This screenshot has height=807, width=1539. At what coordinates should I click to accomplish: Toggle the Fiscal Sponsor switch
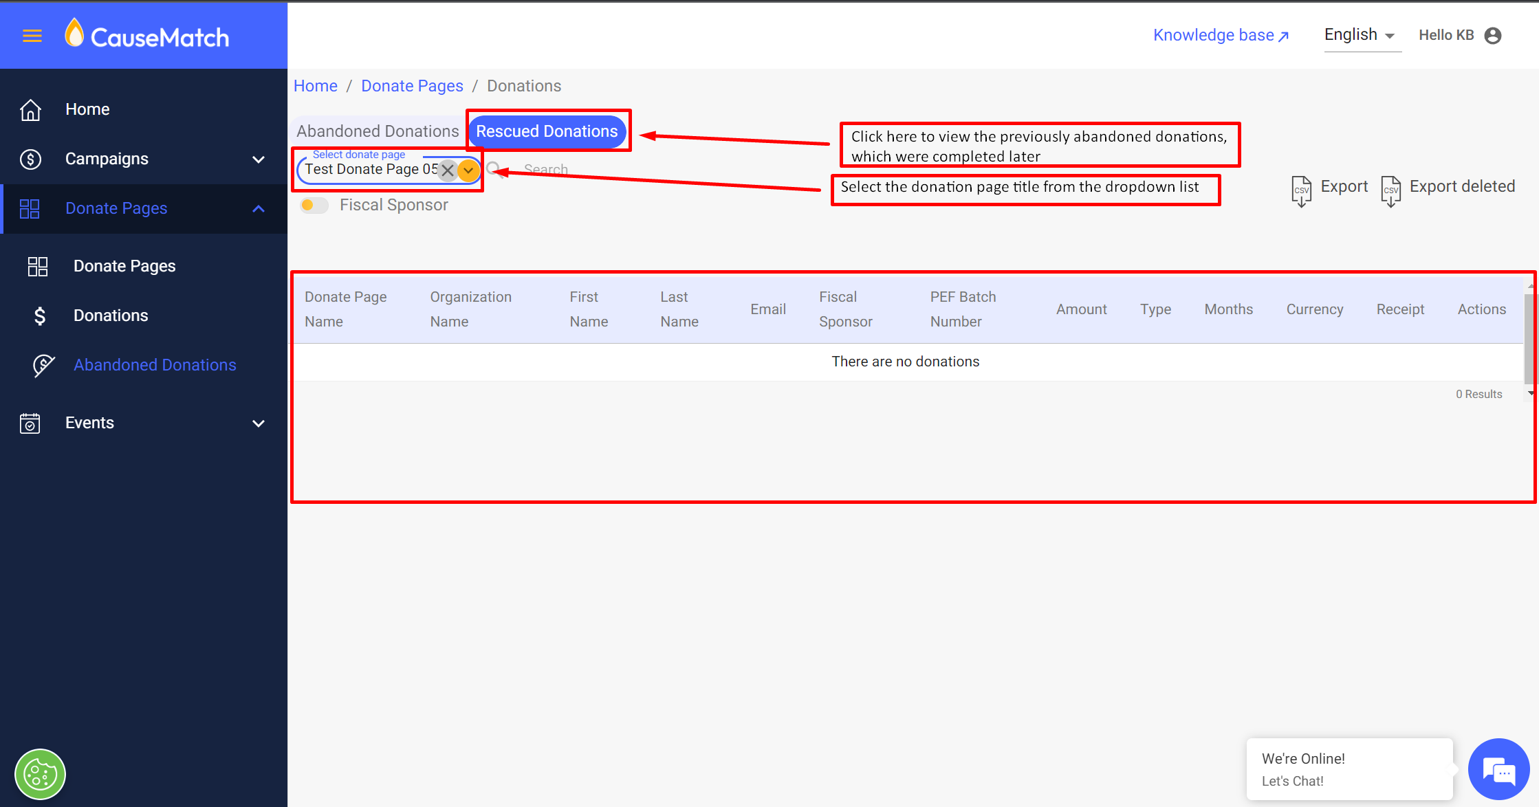point(314,205)
